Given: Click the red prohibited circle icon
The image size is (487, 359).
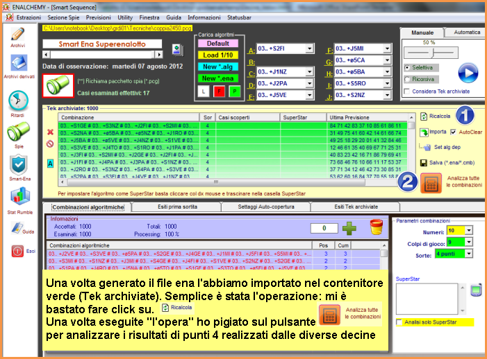Looking at the screenshot, I should pos(50,144).
